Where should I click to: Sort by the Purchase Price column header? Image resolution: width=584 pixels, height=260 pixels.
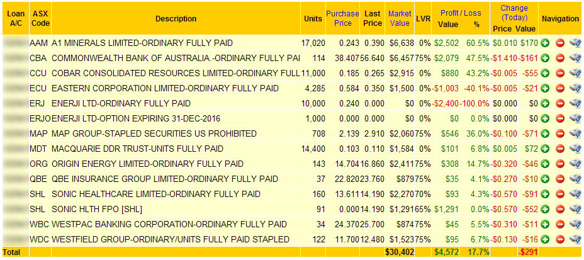[x=342, y=19]
